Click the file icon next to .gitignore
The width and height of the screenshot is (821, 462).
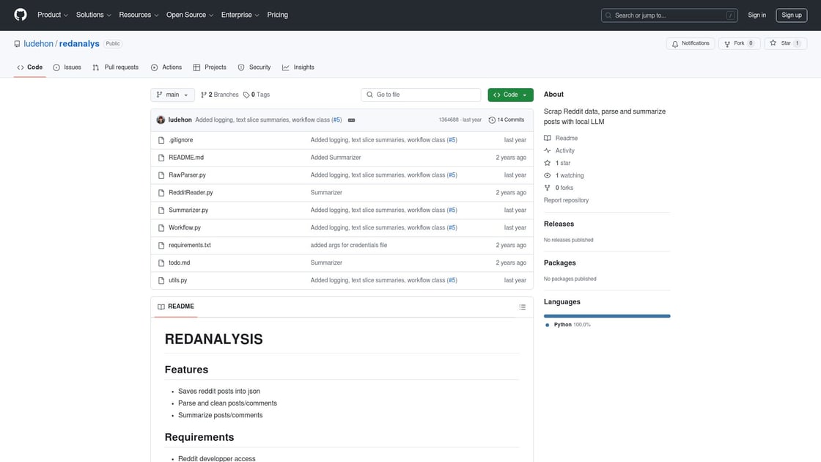coord(161,140)
